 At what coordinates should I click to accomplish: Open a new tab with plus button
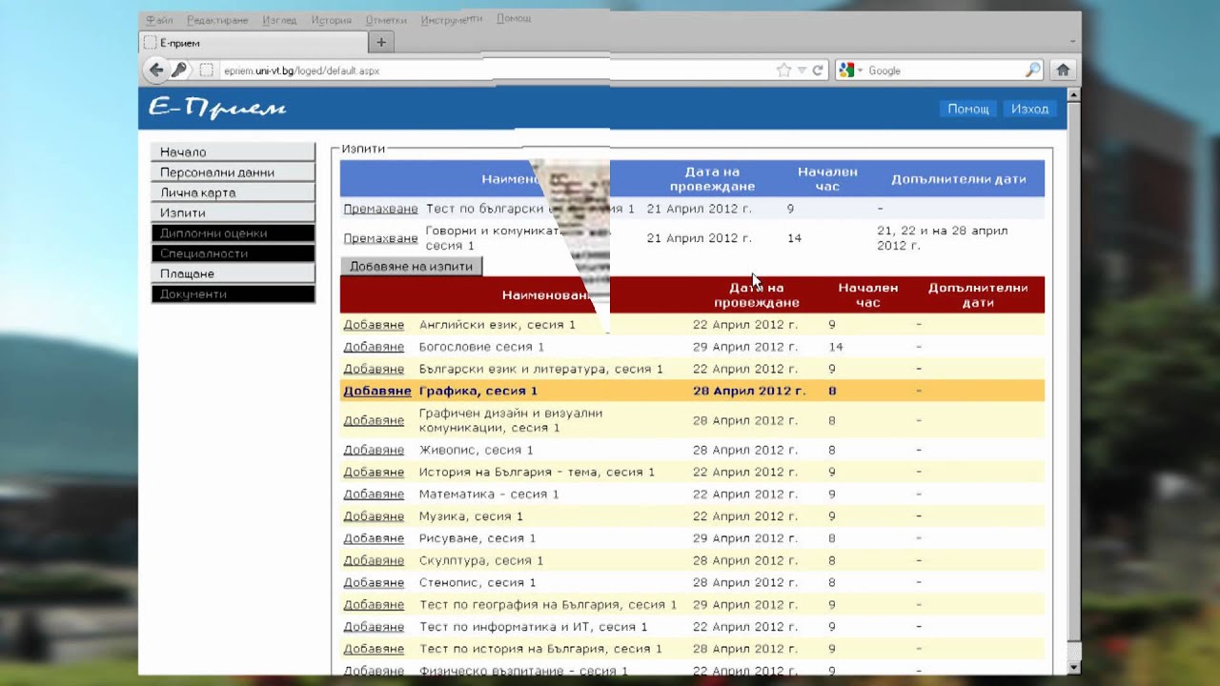click(381, 42)
